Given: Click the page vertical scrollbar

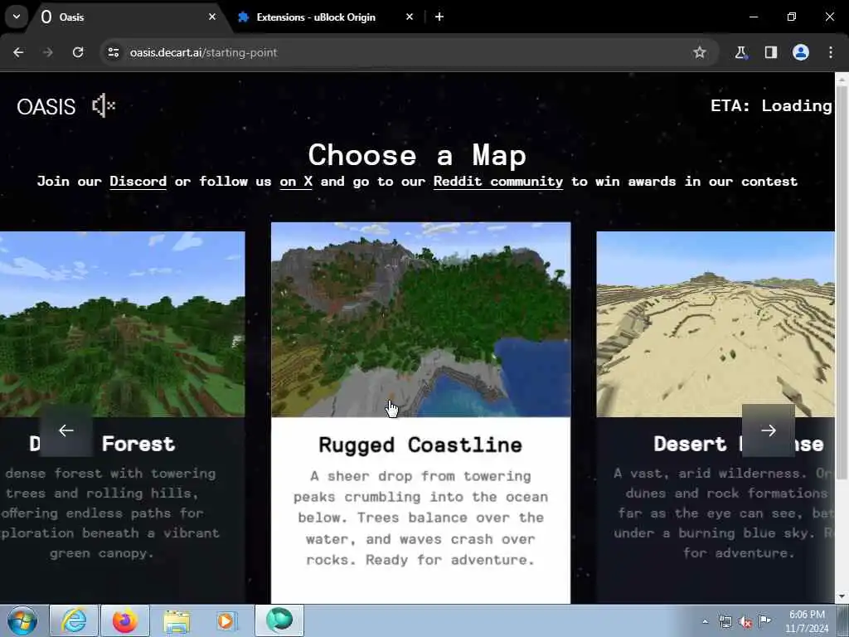Looking at the screenshot, I should tap(842, 282).
